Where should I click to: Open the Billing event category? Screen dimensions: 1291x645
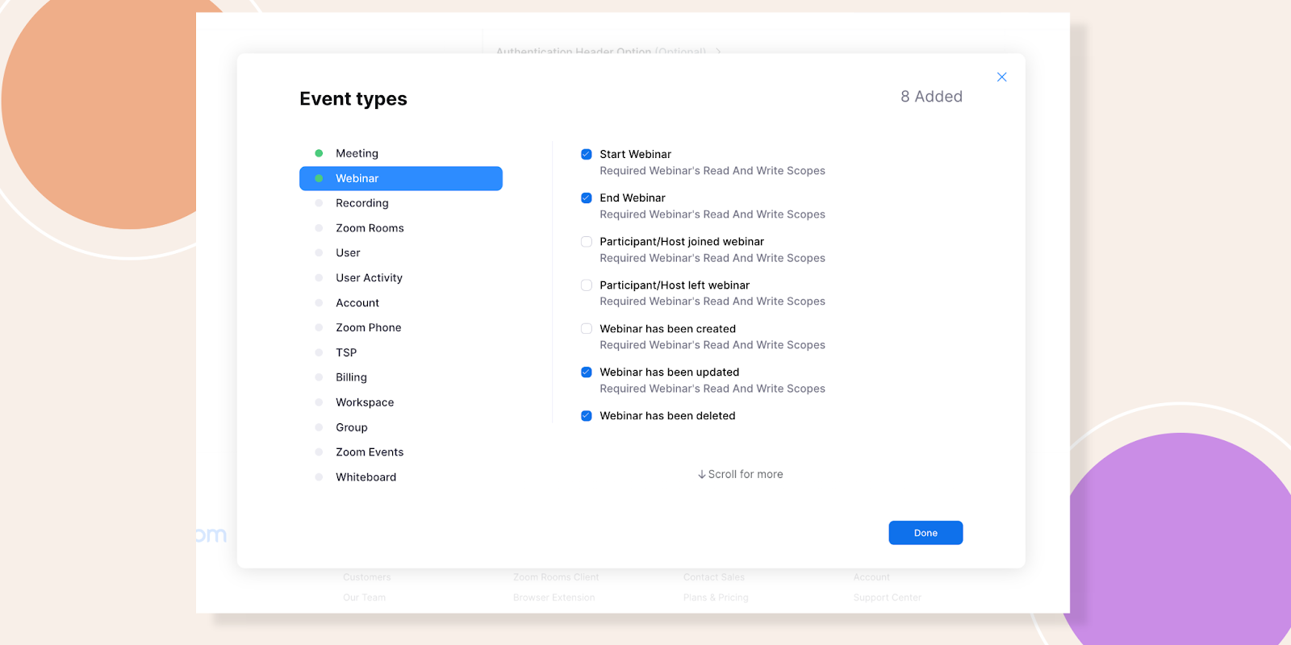[401, 377]
